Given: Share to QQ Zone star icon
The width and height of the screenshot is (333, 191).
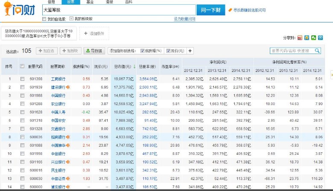Looking at the screenshot, I should (x=307, y=38).
